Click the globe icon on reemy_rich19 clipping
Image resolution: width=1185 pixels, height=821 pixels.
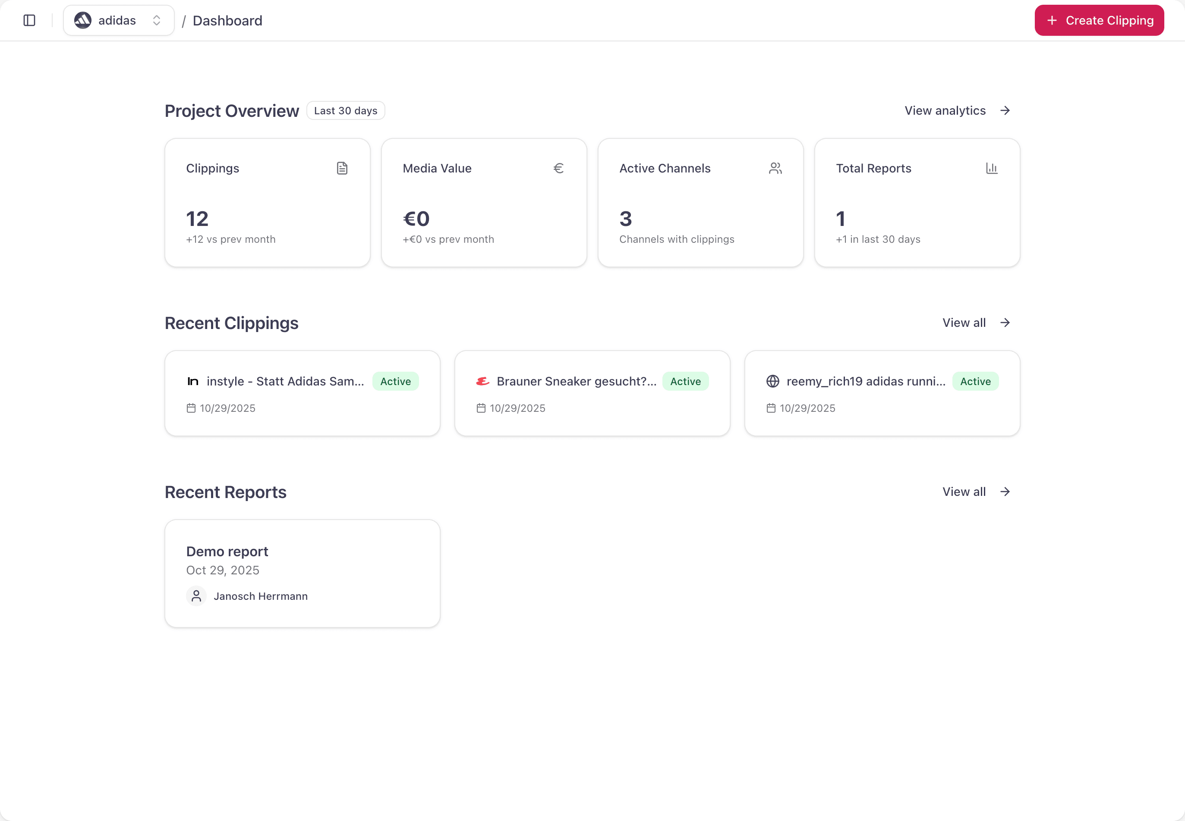pyautogui.click(x=772, y=381)
